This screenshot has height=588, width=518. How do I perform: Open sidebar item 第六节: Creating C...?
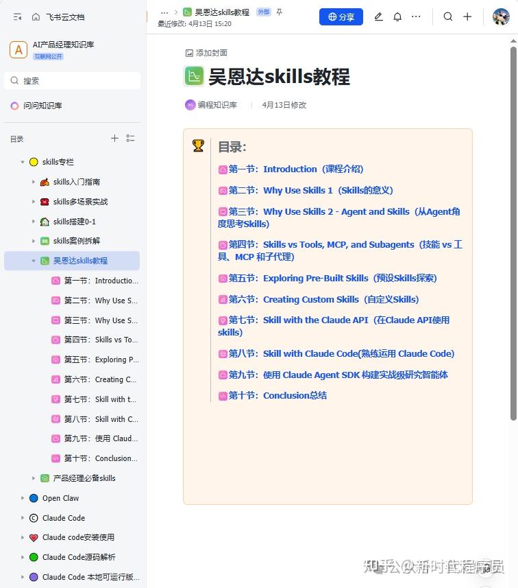[x=100, y=379]
